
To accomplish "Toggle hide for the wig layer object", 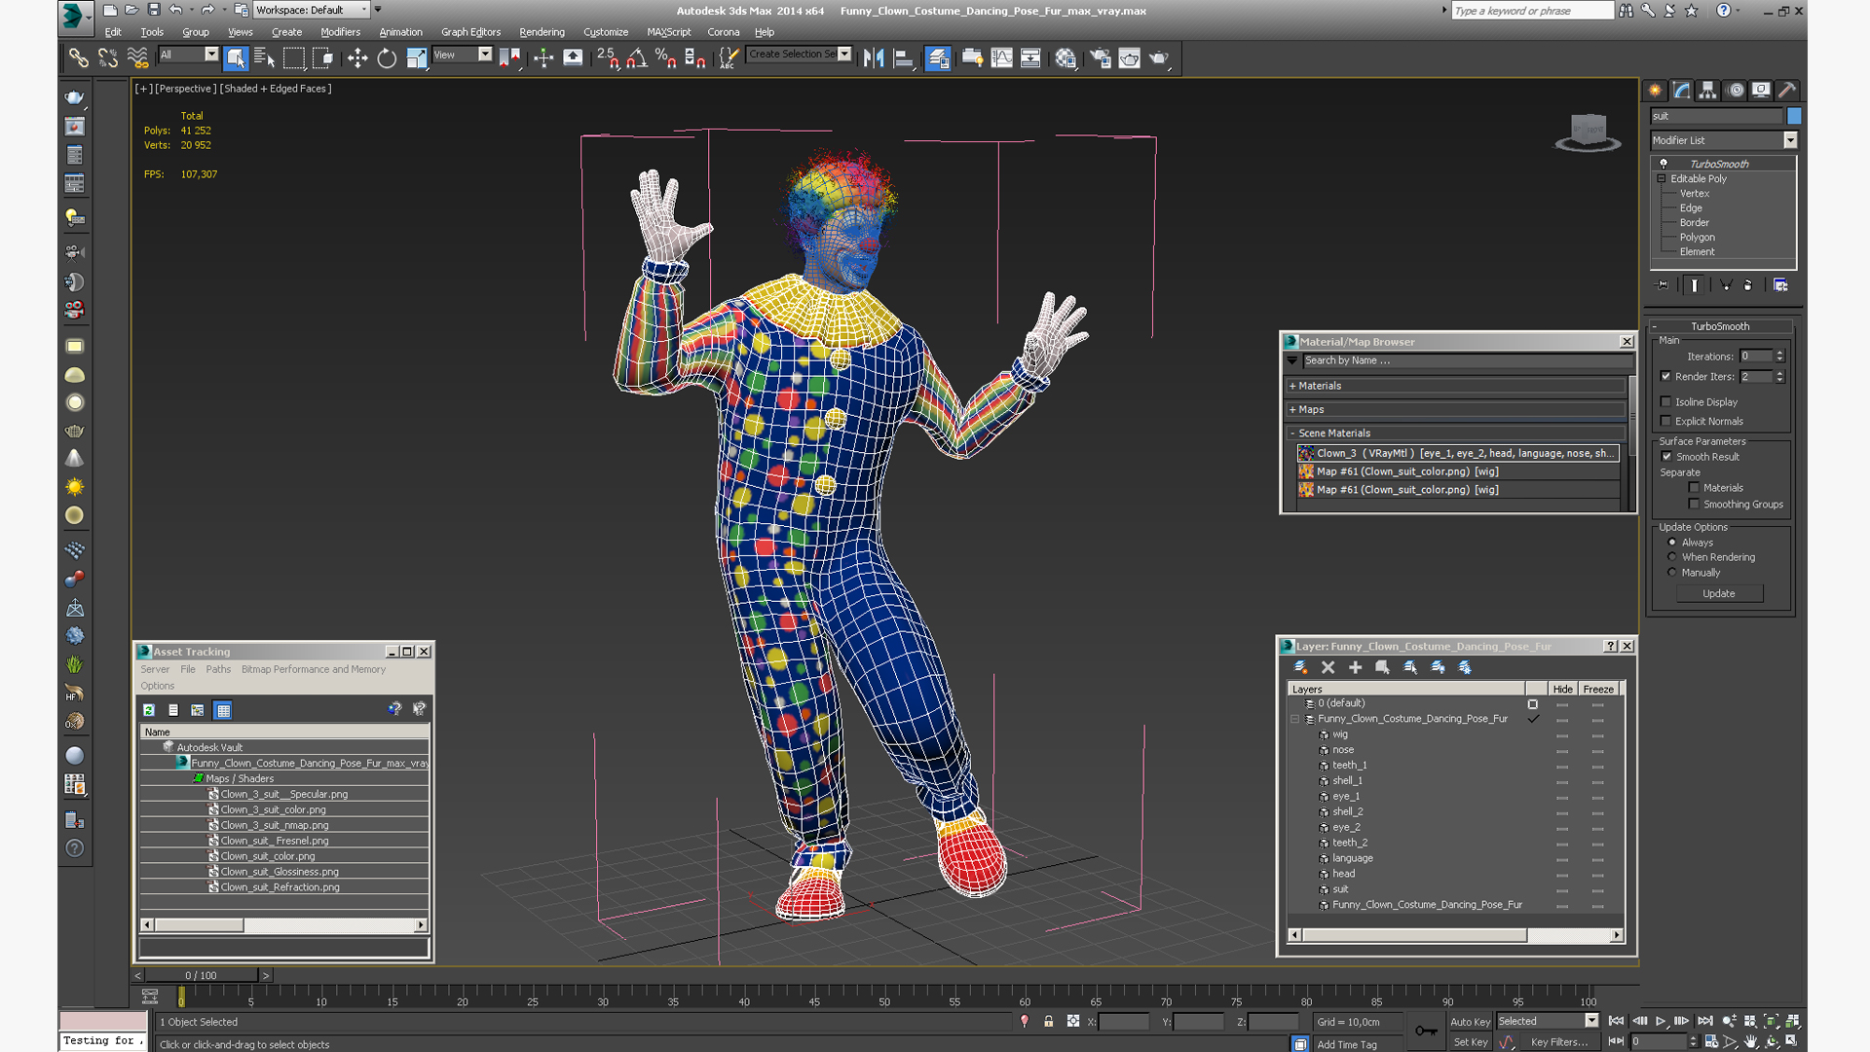I will click(1562, 735).
